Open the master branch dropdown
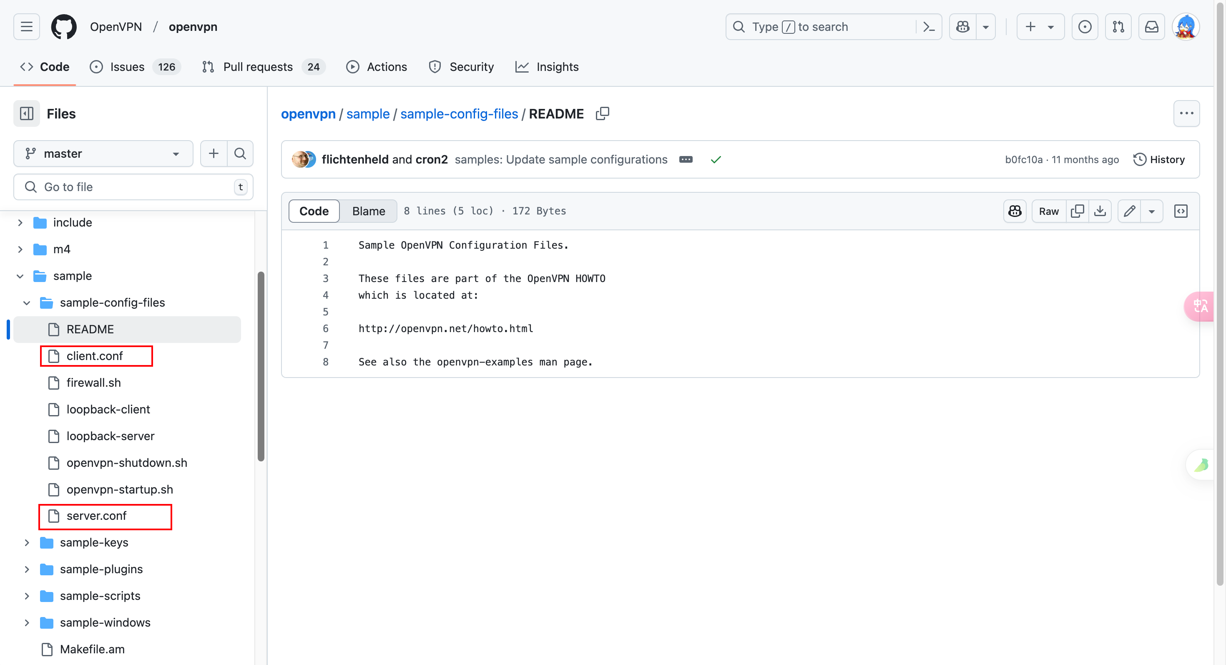The image size is (1226, 665). coord(103,153)
